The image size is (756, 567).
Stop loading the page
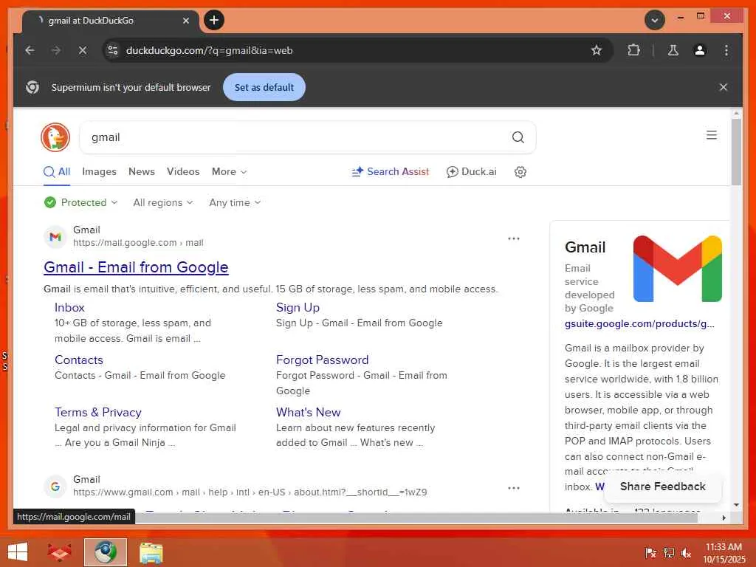coord(83,50)
